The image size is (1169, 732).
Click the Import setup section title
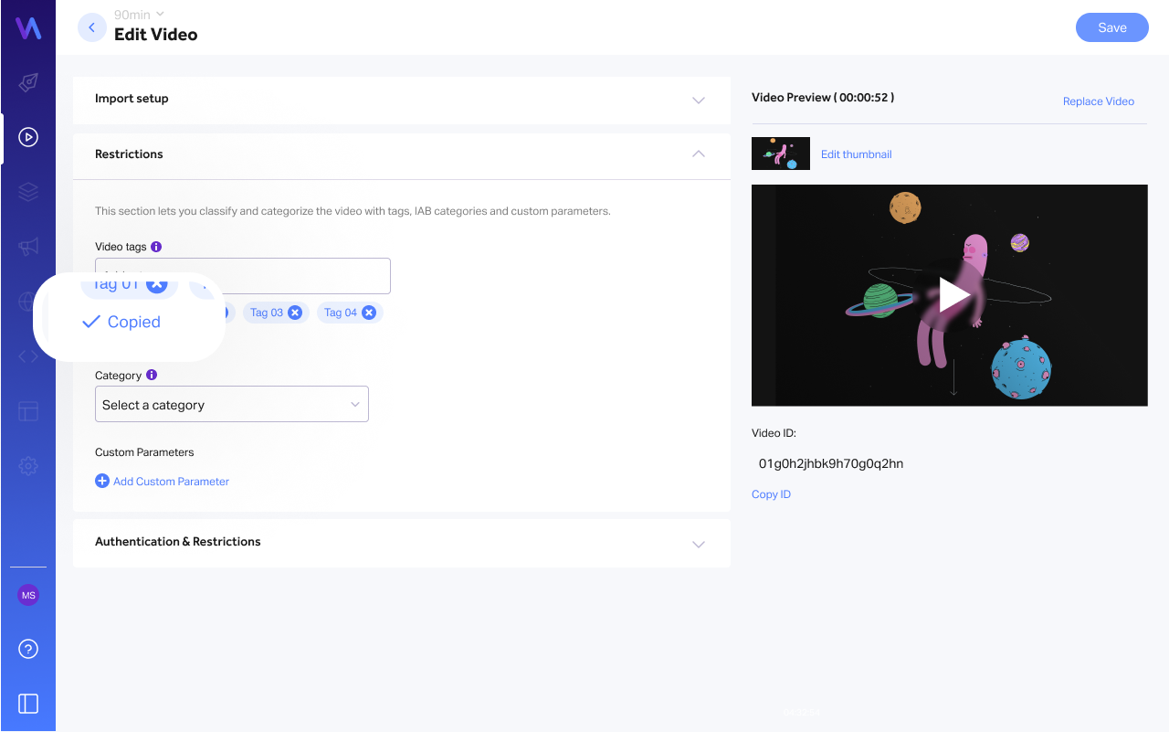[x=132, y=99]
